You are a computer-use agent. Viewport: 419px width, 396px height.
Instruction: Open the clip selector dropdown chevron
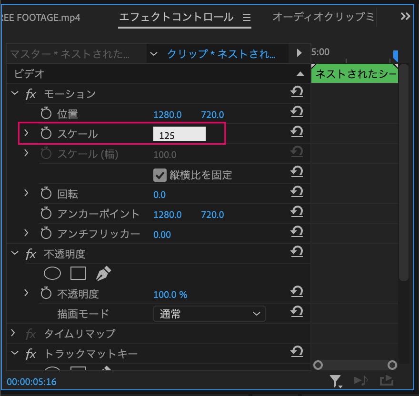[x=154, y=54]
